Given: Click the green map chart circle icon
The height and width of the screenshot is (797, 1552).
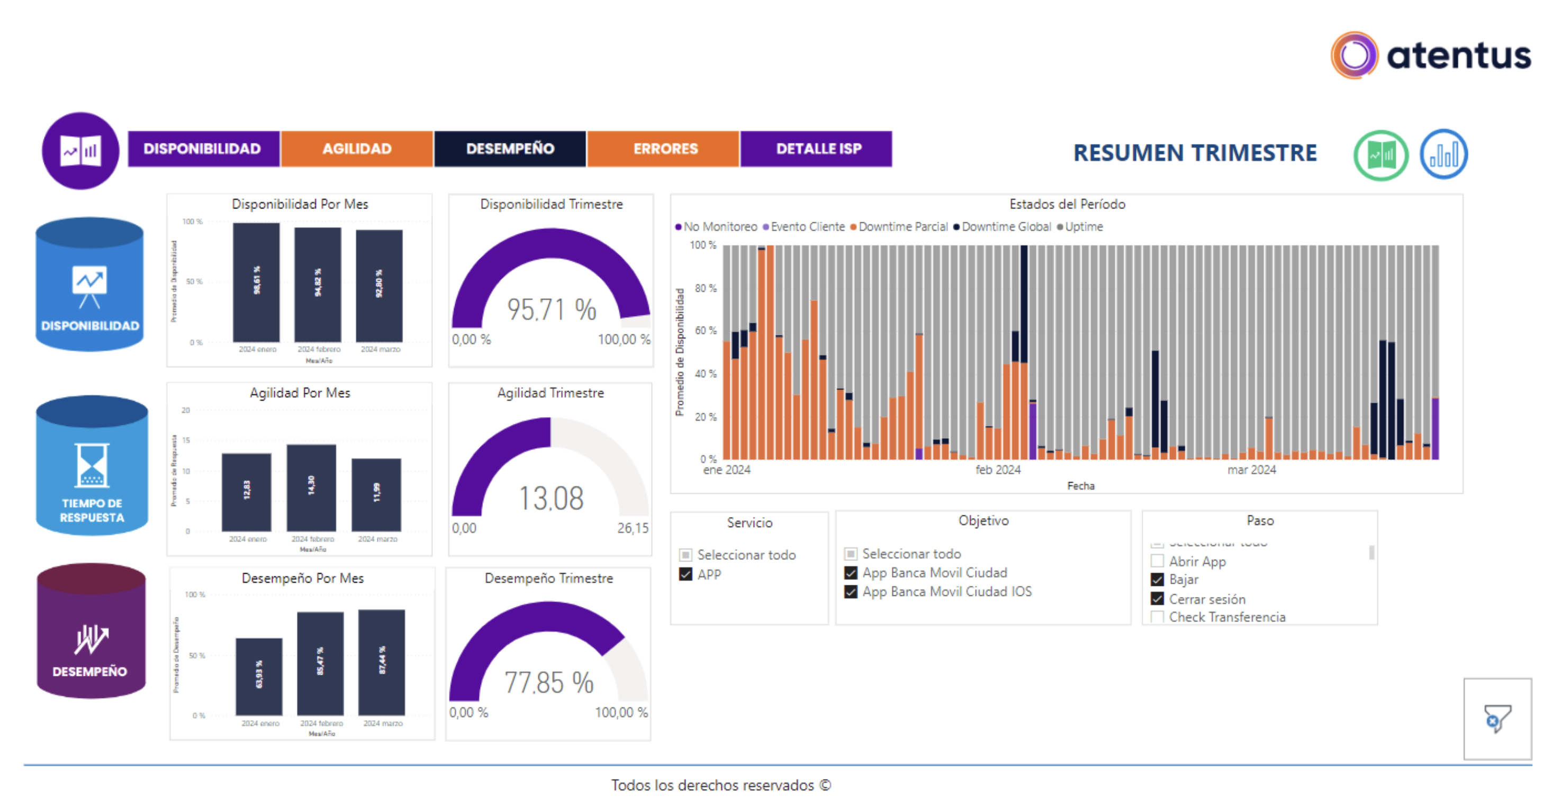Looking at the screenshot, I should [1380, 156].
